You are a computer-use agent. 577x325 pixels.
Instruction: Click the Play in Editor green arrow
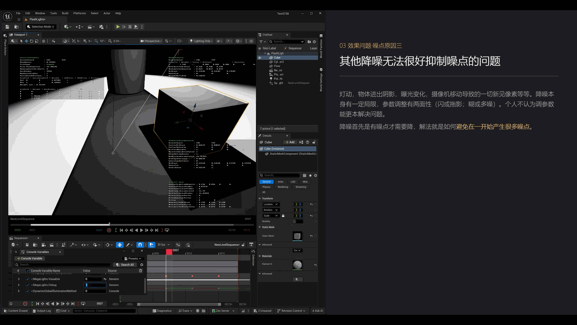tap(118, 27)
